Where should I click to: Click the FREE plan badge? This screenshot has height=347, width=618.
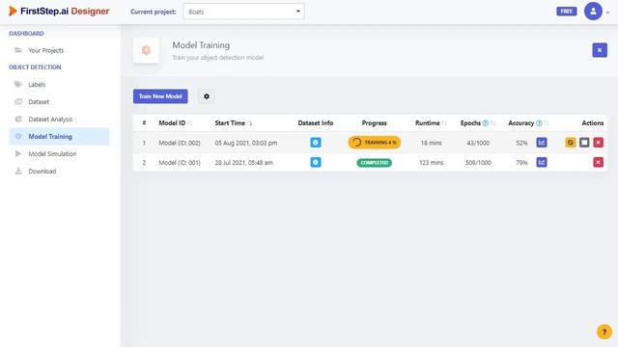567,12
